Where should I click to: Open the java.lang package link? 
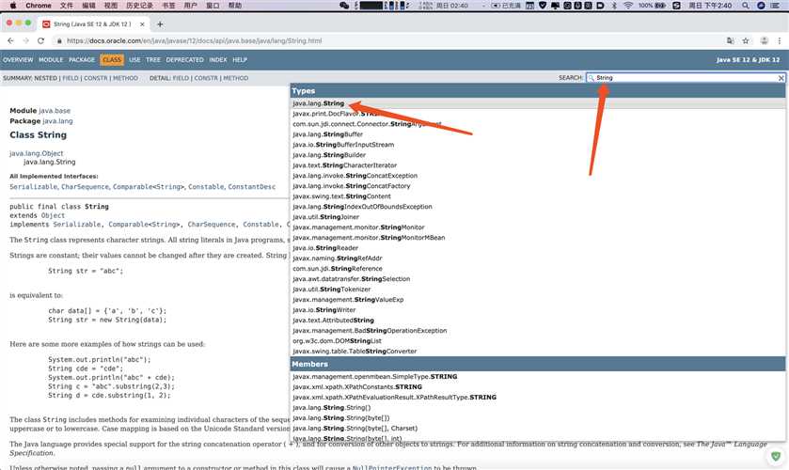pyautogui.click(x=57, y=121)
